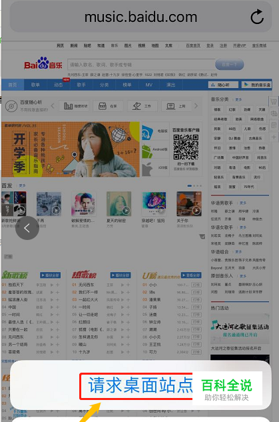Tap 请求桌面站点 in the action sheet

[140, 385]
